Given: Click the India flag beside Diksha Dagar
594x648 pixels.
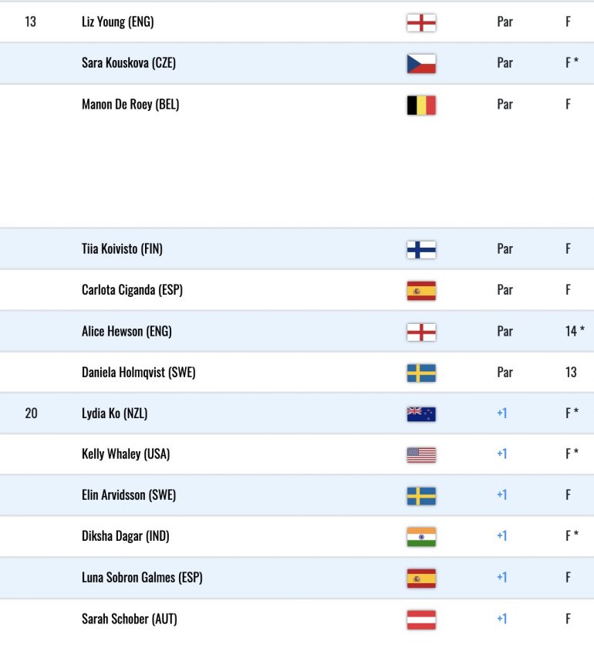Looking at the screenshot, I should pyautogui.click(x=421, y=537).
